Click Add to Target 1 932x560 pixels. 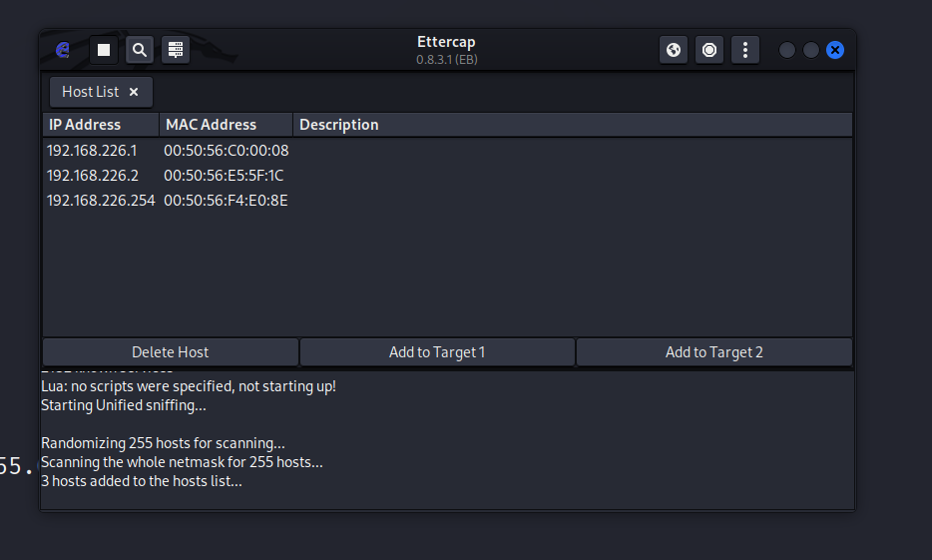coord(437,352)
